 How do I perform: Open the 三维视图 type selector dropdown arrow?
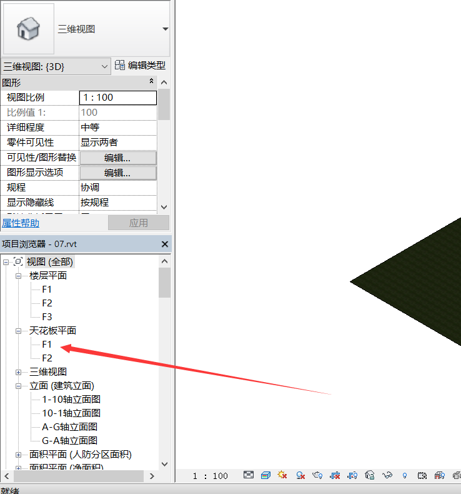pyautogui.click(x=165, y=29)
